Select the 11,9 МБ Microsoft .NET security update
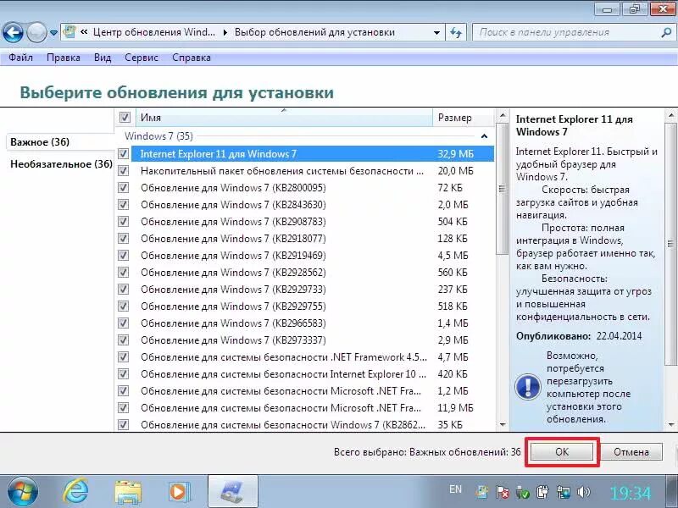678x508 pixels. pos(312,408)
